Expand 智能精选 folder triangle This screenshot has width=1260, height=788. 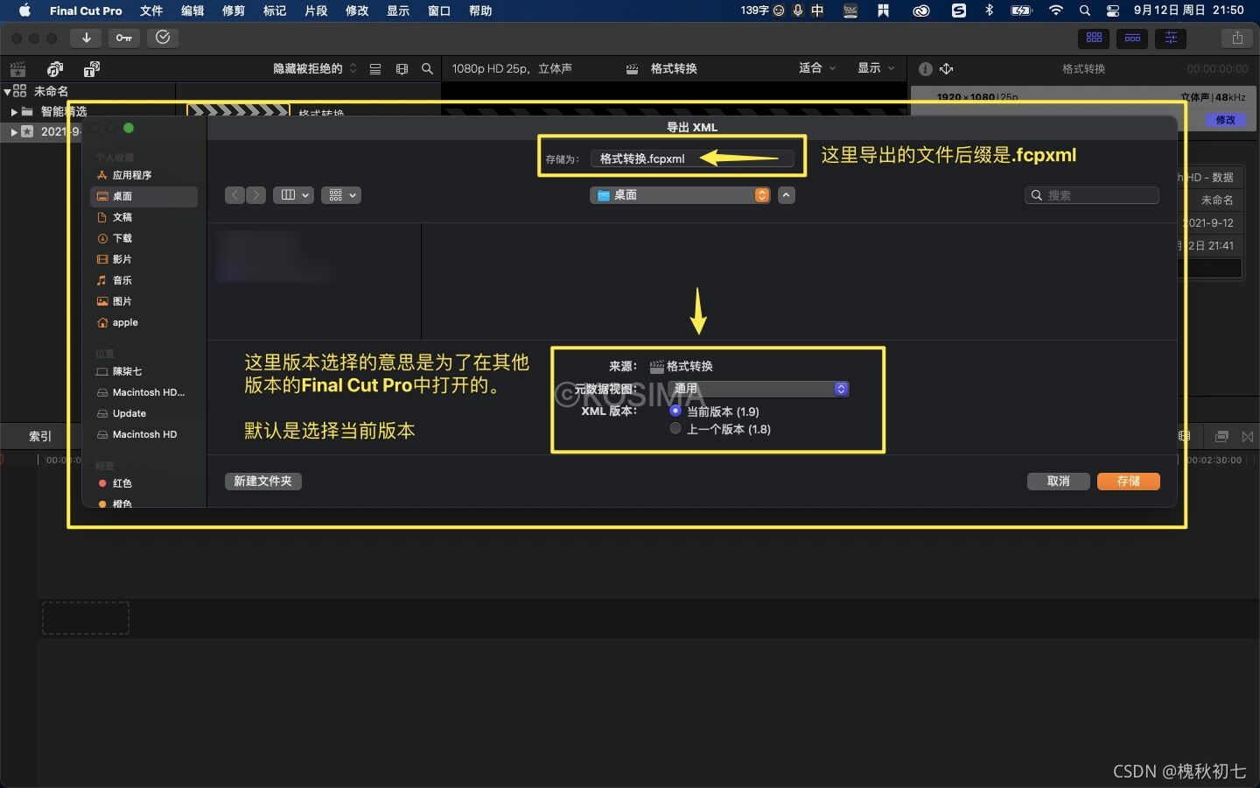click(x=14, y=112)
